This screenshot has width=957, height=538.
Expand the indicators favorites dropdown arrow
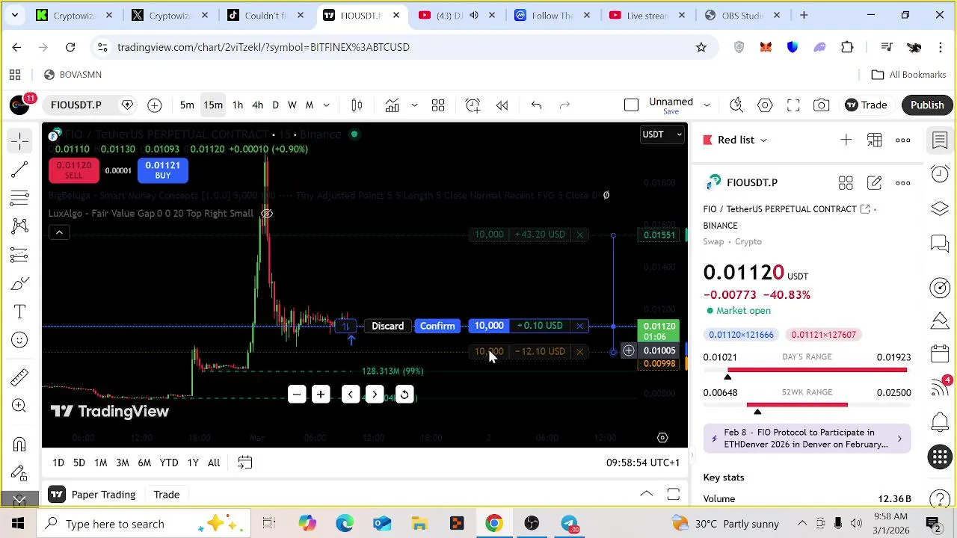414,105
